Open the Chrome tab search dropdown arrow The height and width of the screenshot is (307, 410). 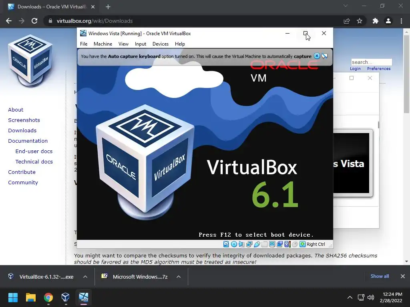346,6
